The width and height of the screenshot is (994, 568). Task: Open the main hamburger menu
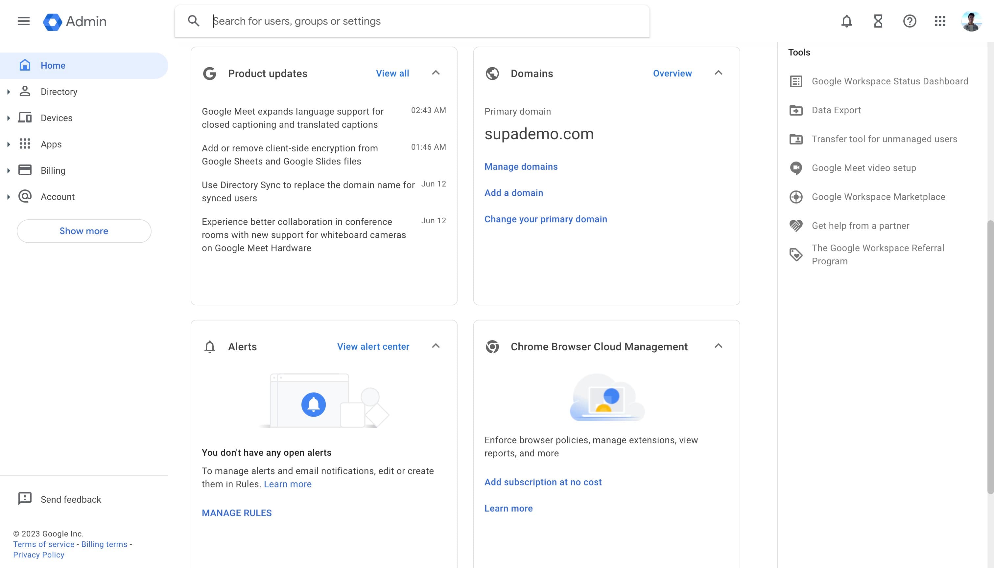click(x=23, y=21)
